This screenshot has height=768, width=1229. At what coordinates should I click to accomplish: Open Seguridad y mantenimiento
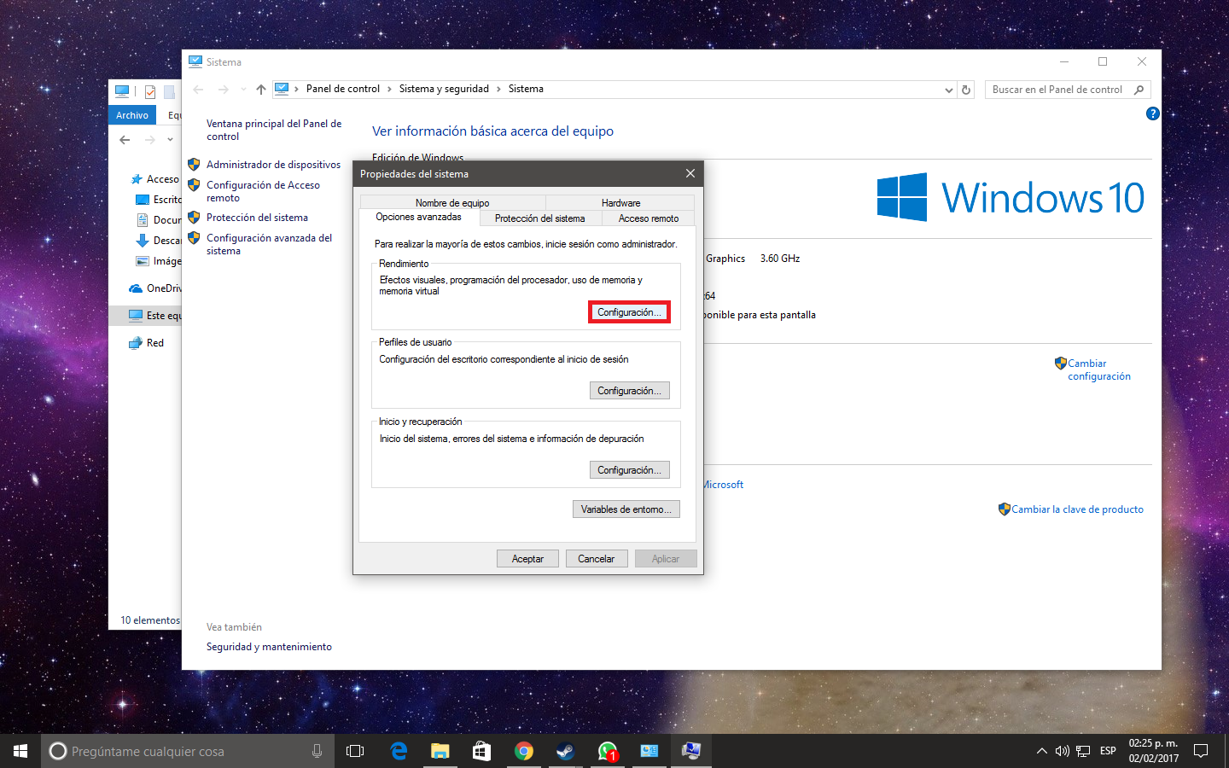(x=269, y=647)
